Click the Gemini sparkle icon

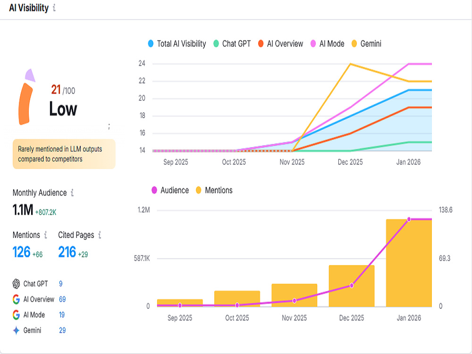click(16, 330)
